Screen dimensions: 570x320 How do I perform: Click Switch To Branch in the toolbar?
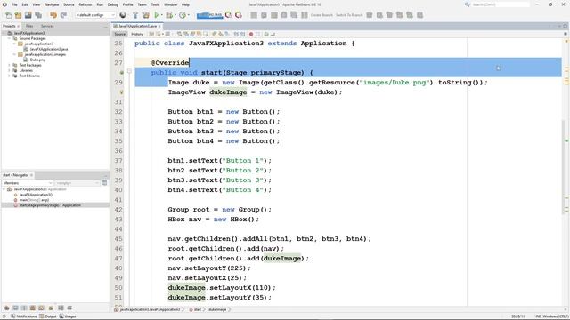(x=349, y=15)
